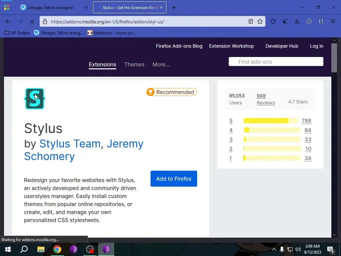Open the Stylus S extension toolbar button
341x256 pixels.
tap(321, 21)
